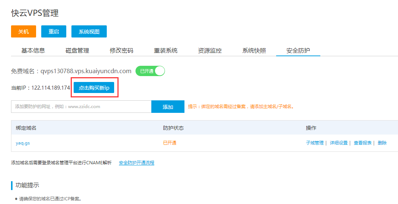This screenshot has width=398, height=204.
Task: Switch to the 基本信息 tab
Action: tap(33, 51)
